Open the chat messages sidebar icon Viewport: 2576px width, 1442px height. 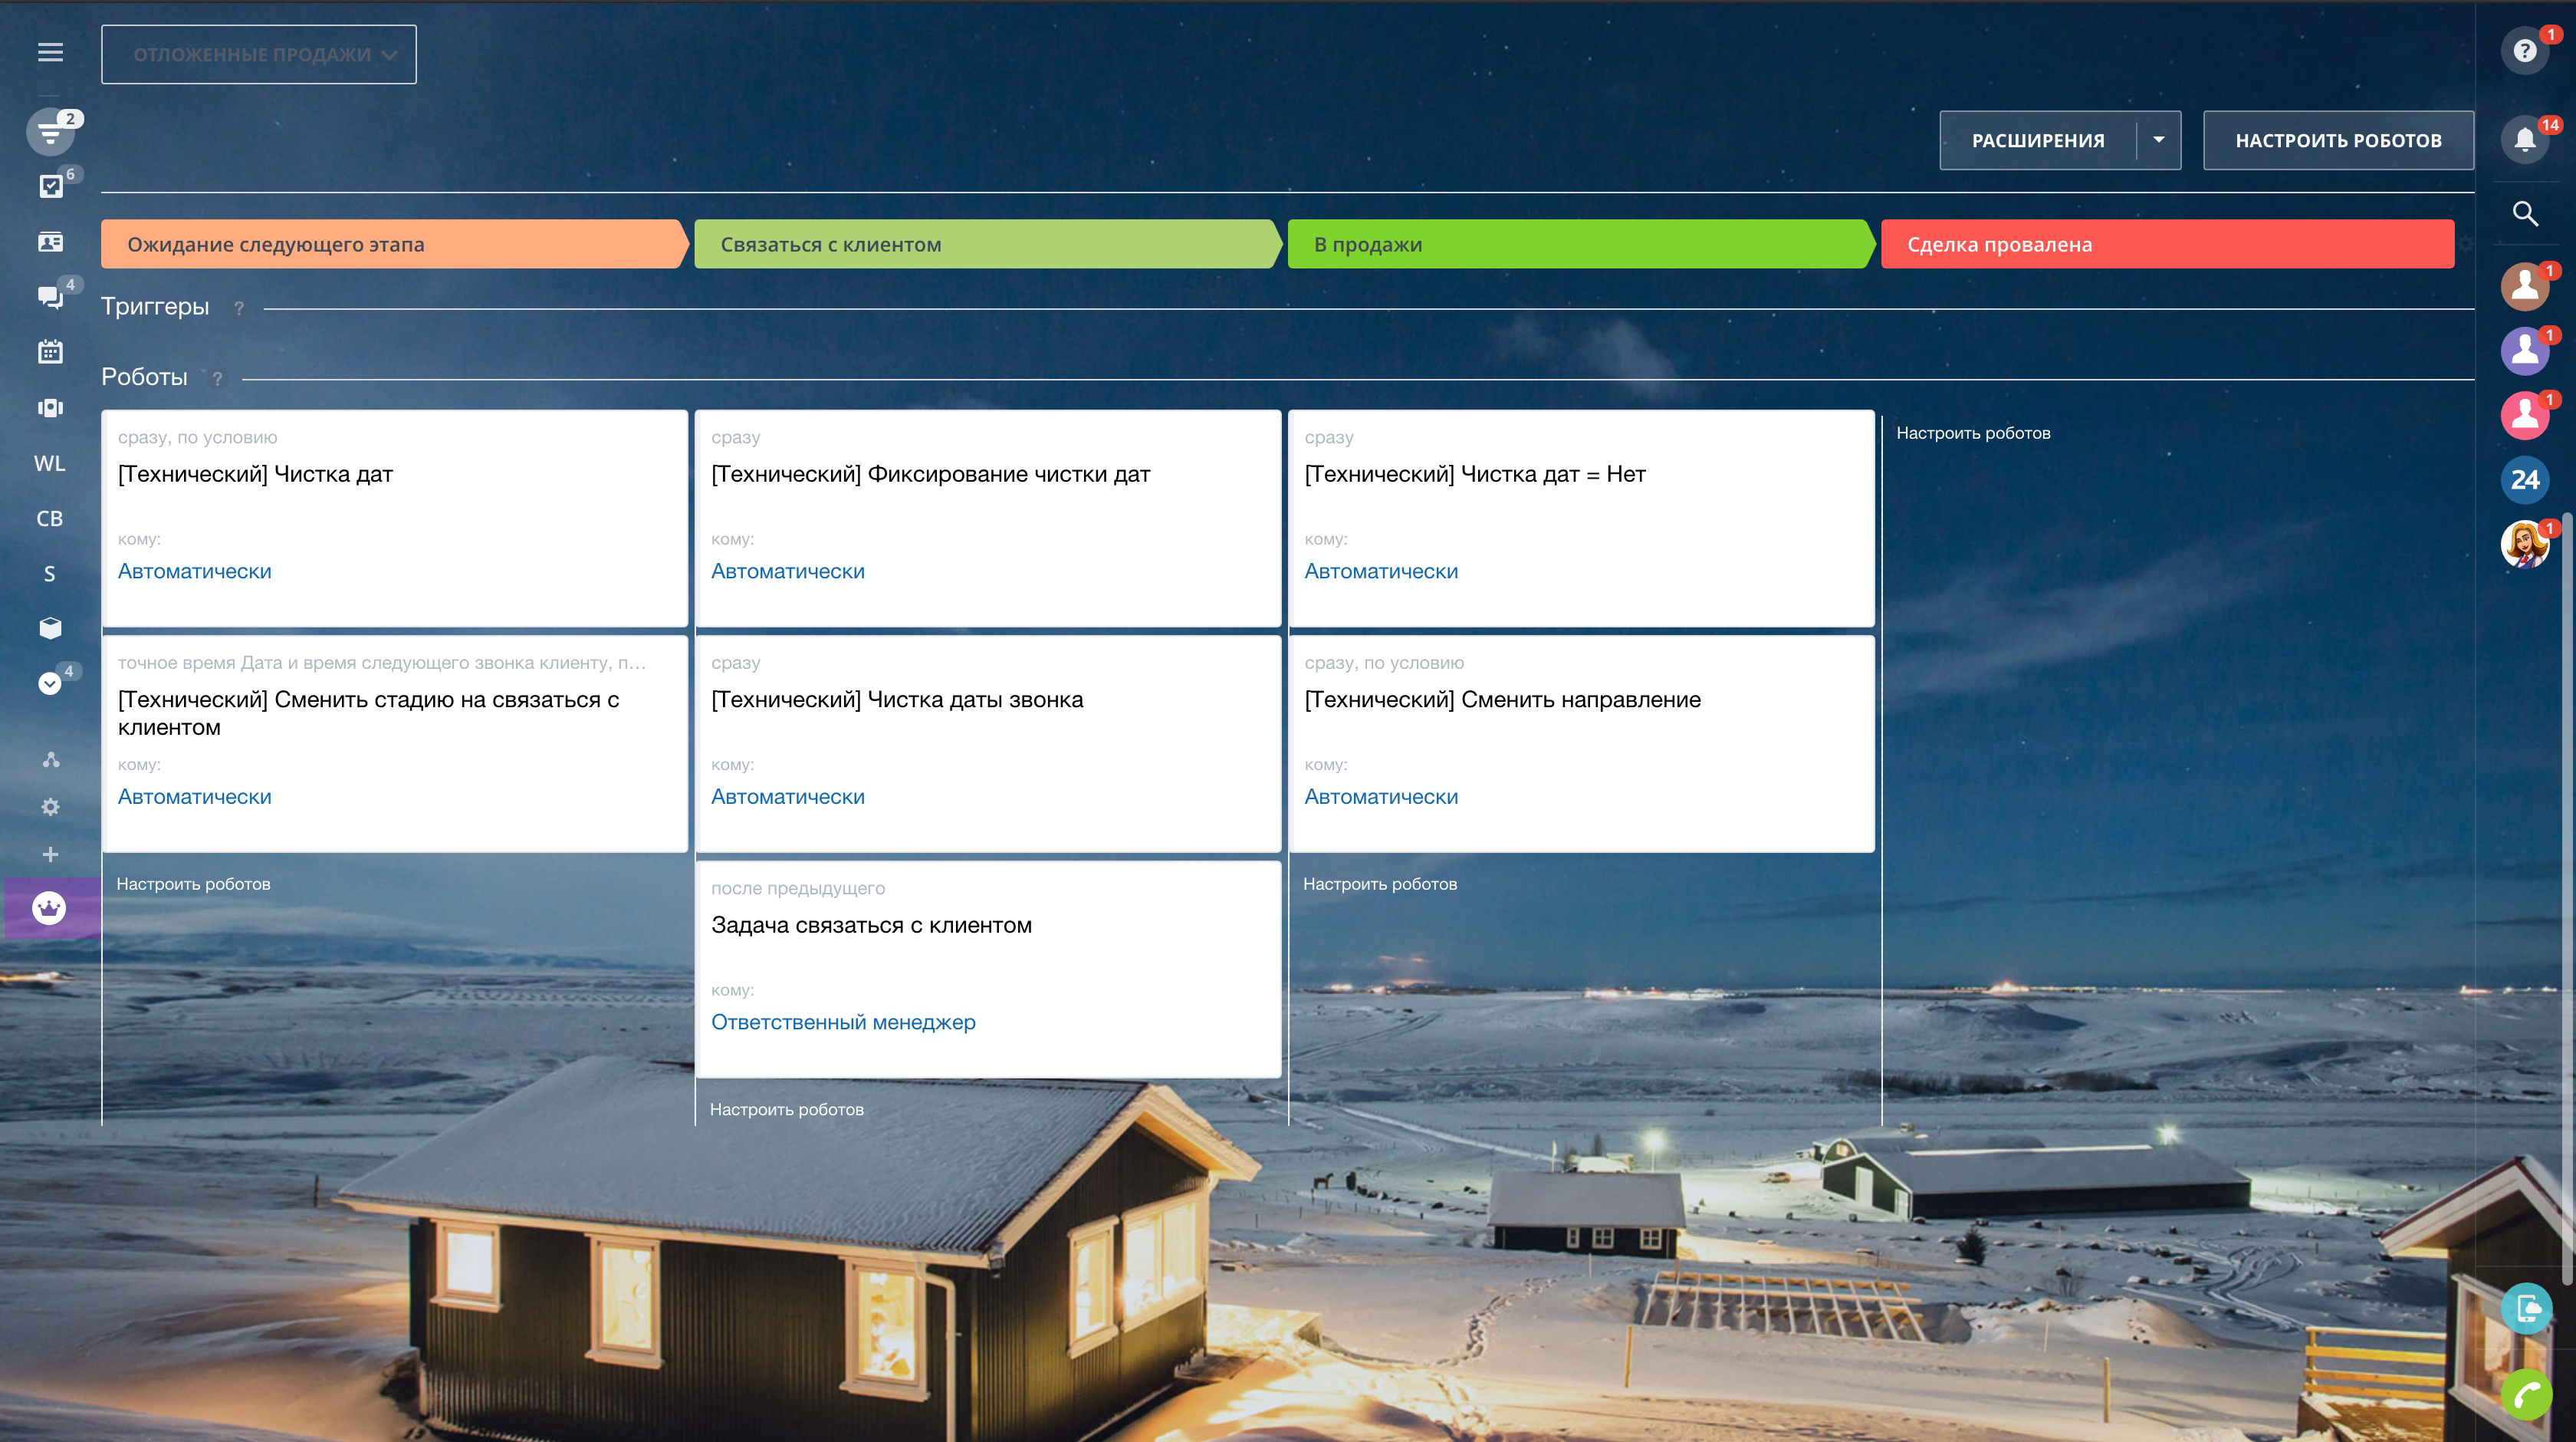tap(50, 296)
